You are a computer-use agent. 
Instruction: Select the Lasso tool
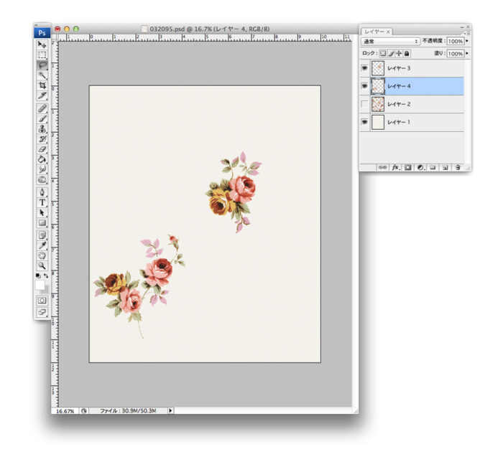click(42, 65)
